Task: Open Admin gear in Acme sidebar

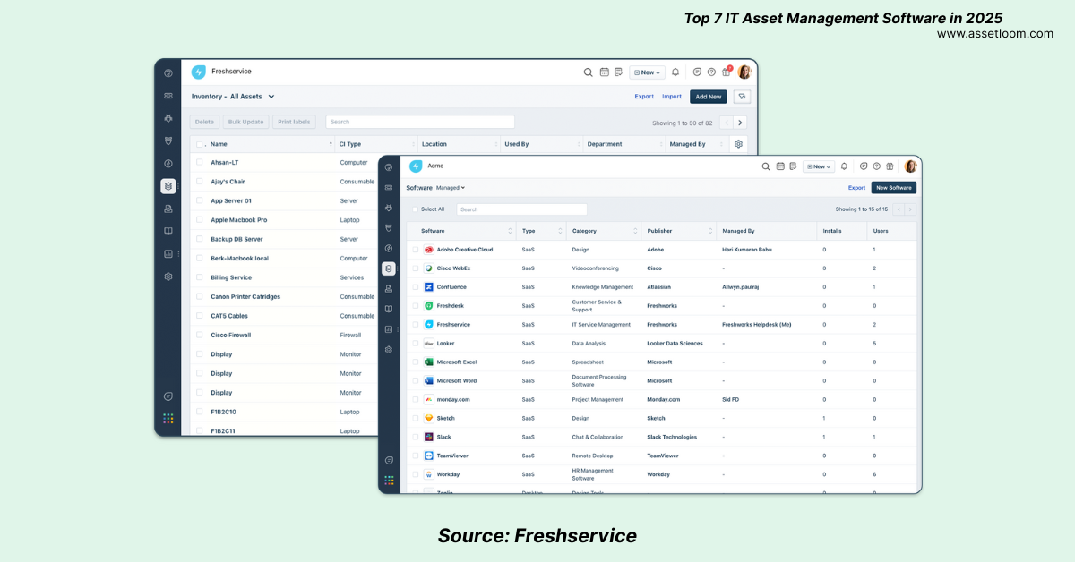Action: coord(388,350)
